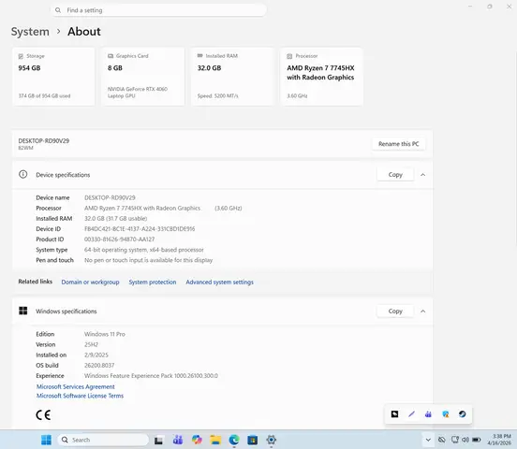
Task: Open File Explorer from the taskbar
Action: (x=215, y=440)
